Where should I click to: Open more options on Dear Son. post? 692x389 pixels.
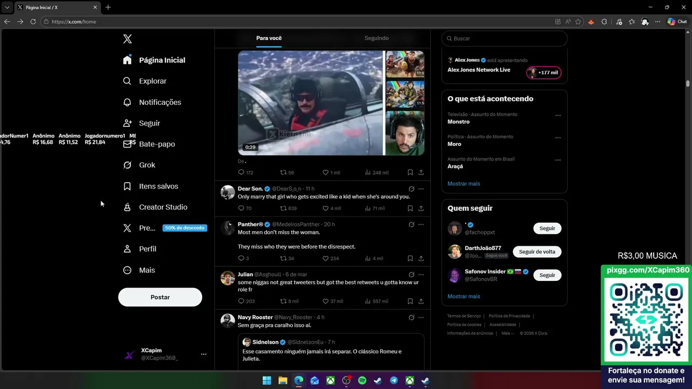[x=421, y=189]
